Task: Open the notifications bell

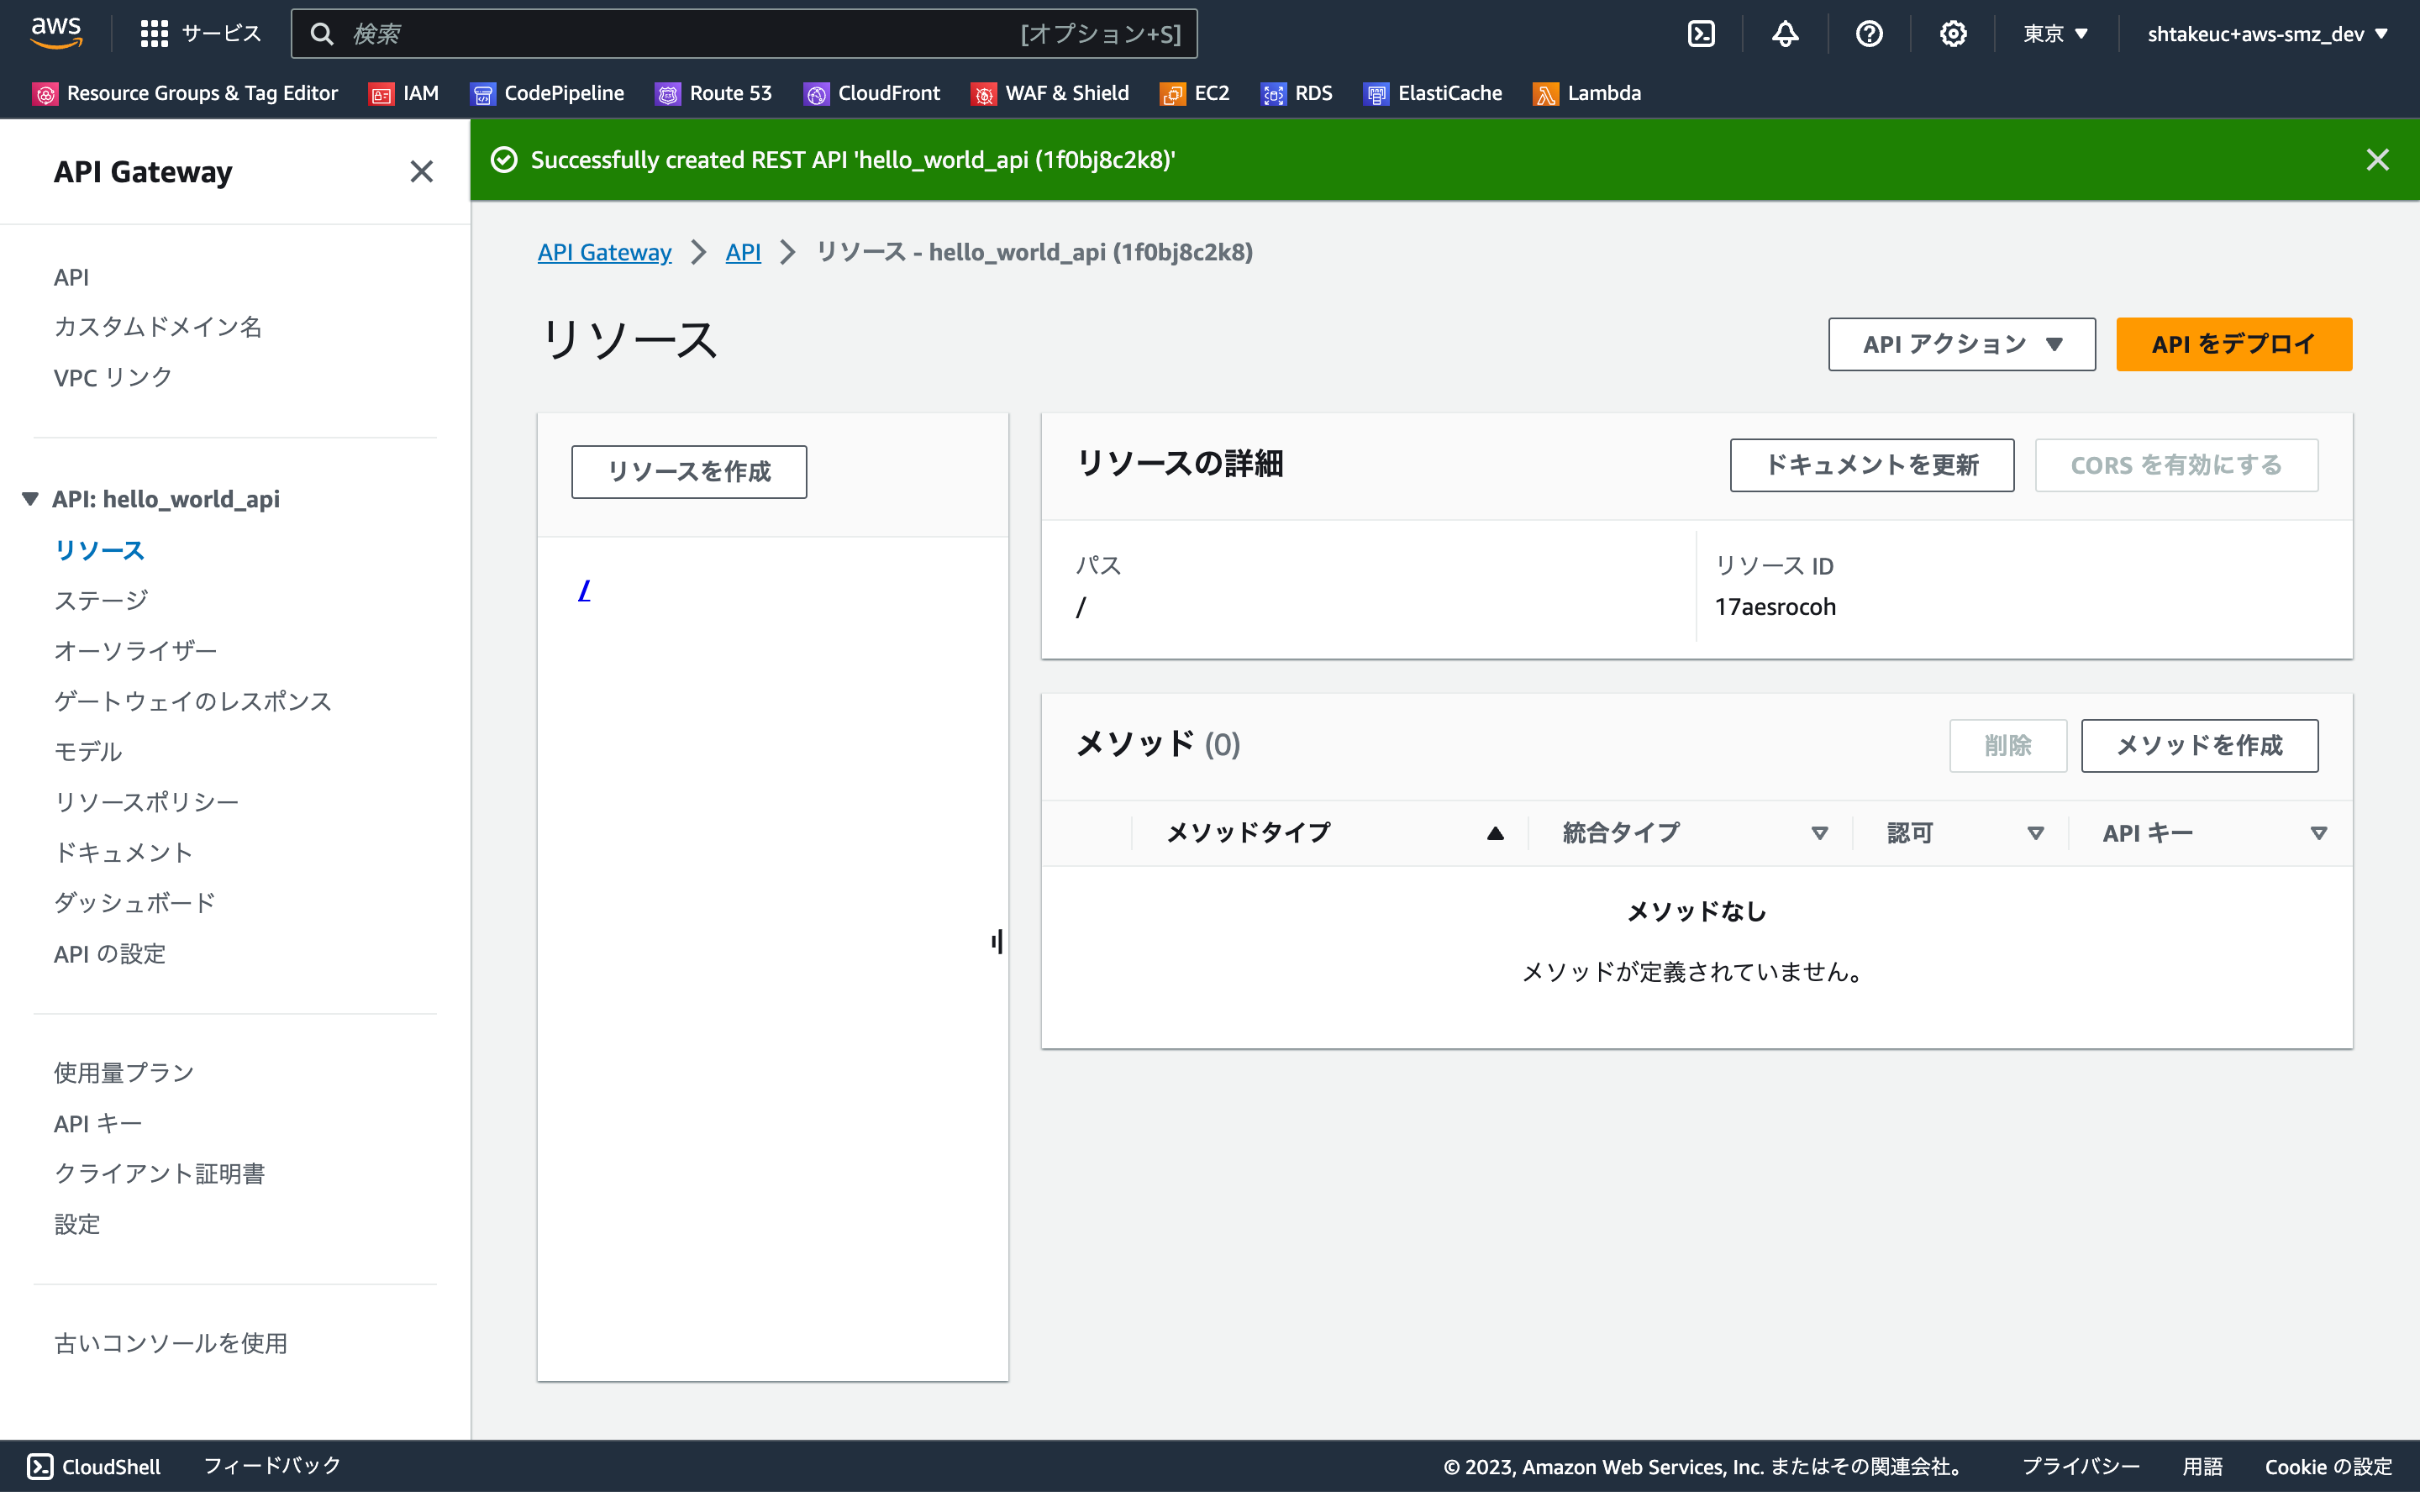Action: (1785, 34)
